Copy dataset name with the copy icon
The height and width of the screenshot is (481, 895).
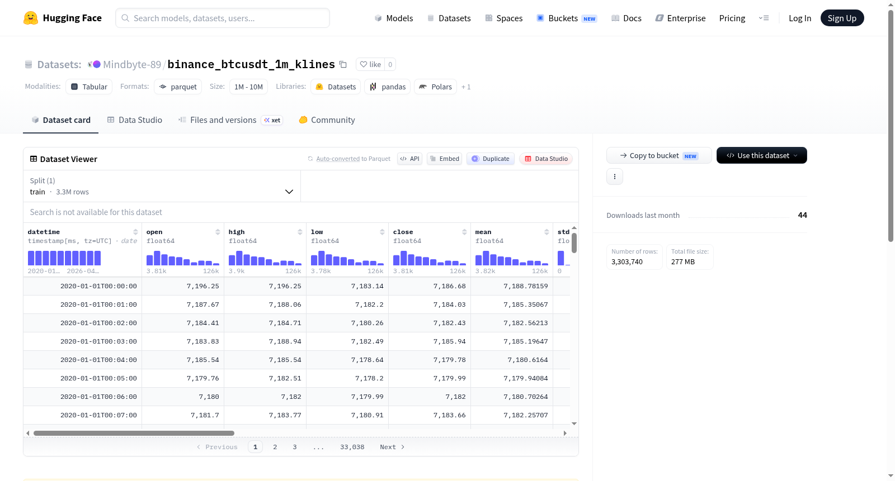click(343, 64)
